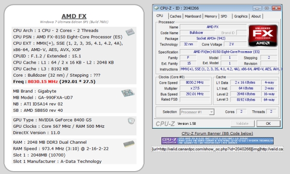Viewport: 290px width, 174px height.
Task: Click the empty Rated FSB field
Action: click(x=195, y=100)
